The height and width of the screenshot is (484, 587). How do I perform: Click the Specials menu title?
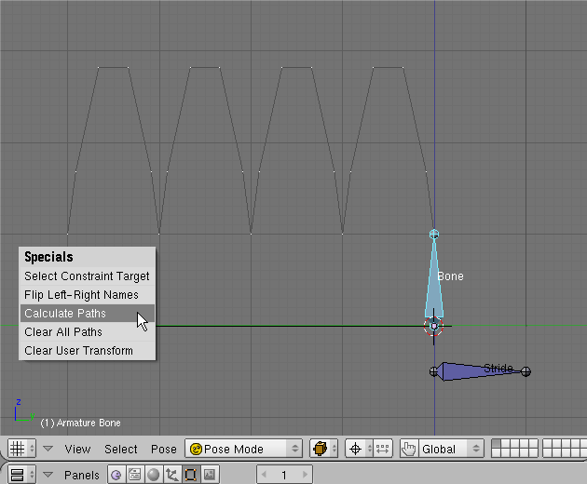(x=48, y=257)
